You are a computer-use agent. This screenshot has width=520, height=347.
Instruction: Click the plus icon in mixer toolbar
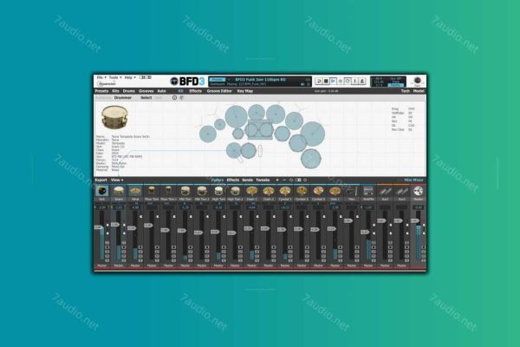click(277, 180)
